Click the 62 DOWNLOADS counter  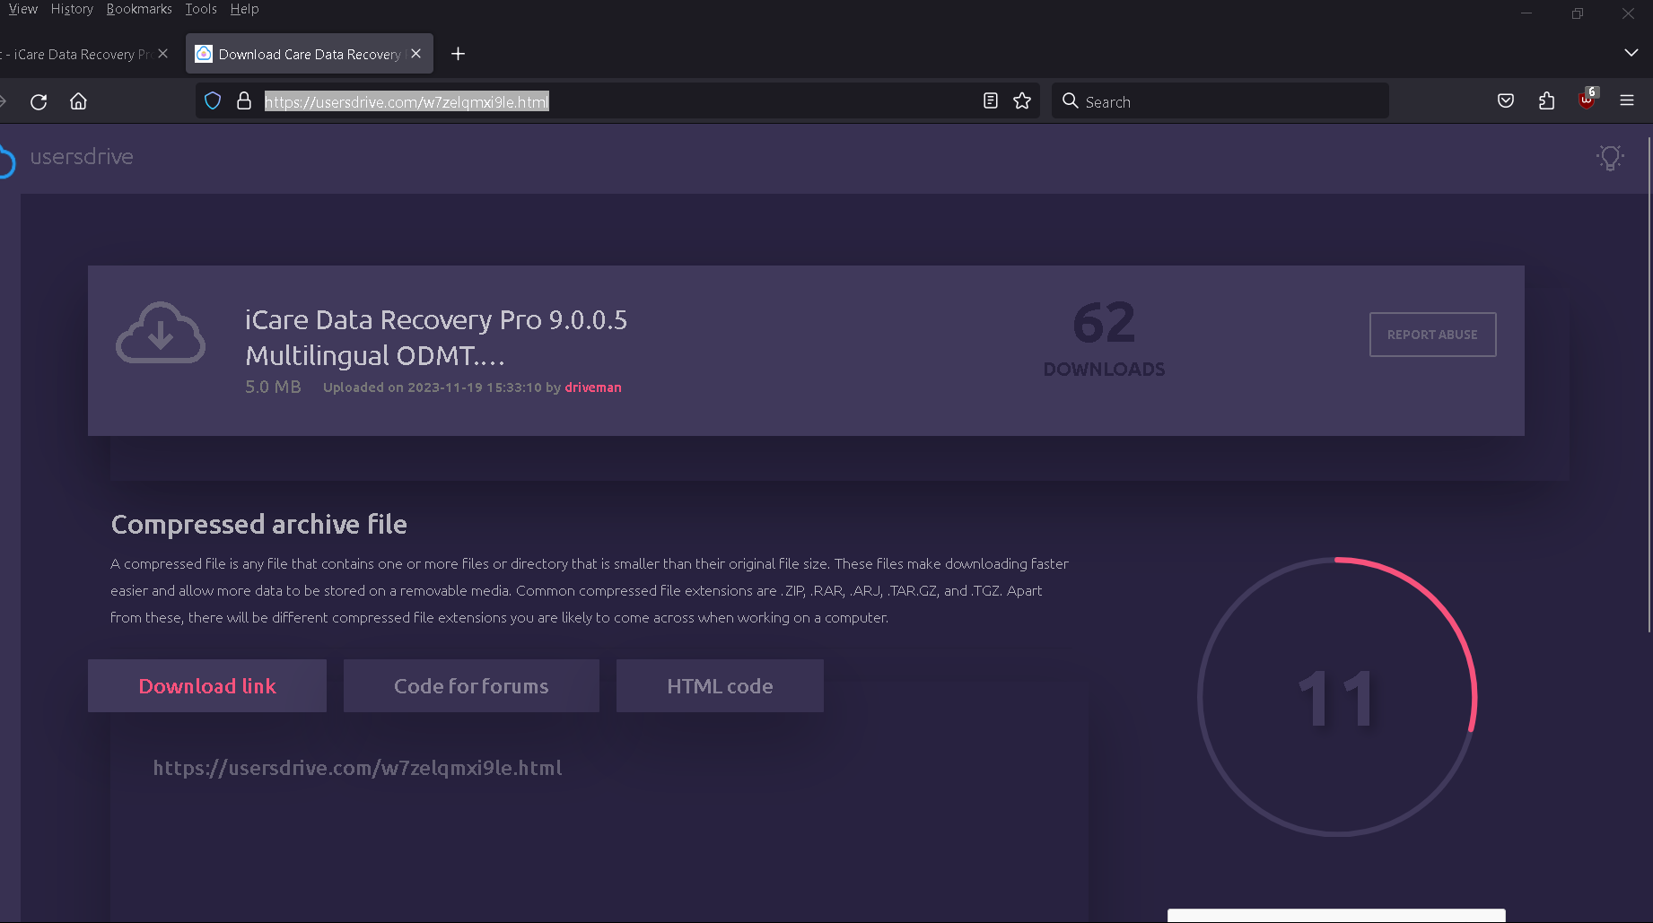point(1104,339)
